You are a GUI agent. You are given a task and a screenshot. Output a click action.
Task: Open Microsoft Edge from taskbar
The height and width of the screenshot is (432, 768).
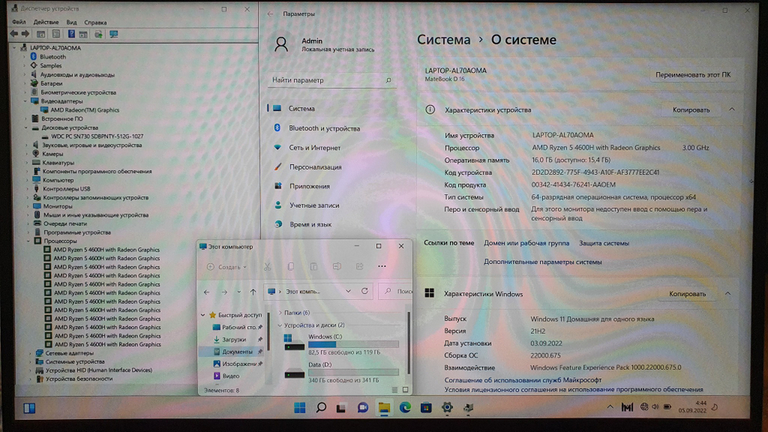[x=405, y=407]
